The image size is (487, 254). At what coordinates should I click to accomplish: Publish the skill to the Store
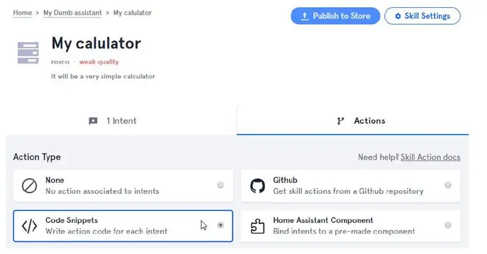pos(335,16)
